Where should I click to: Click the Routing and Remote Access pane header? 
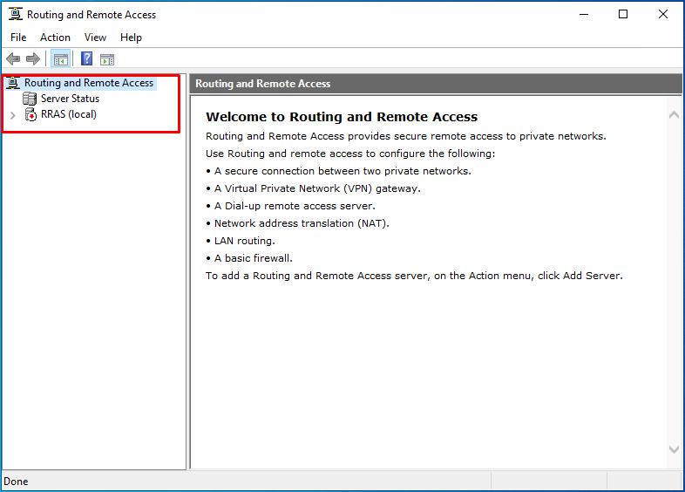tap(436, 84)
